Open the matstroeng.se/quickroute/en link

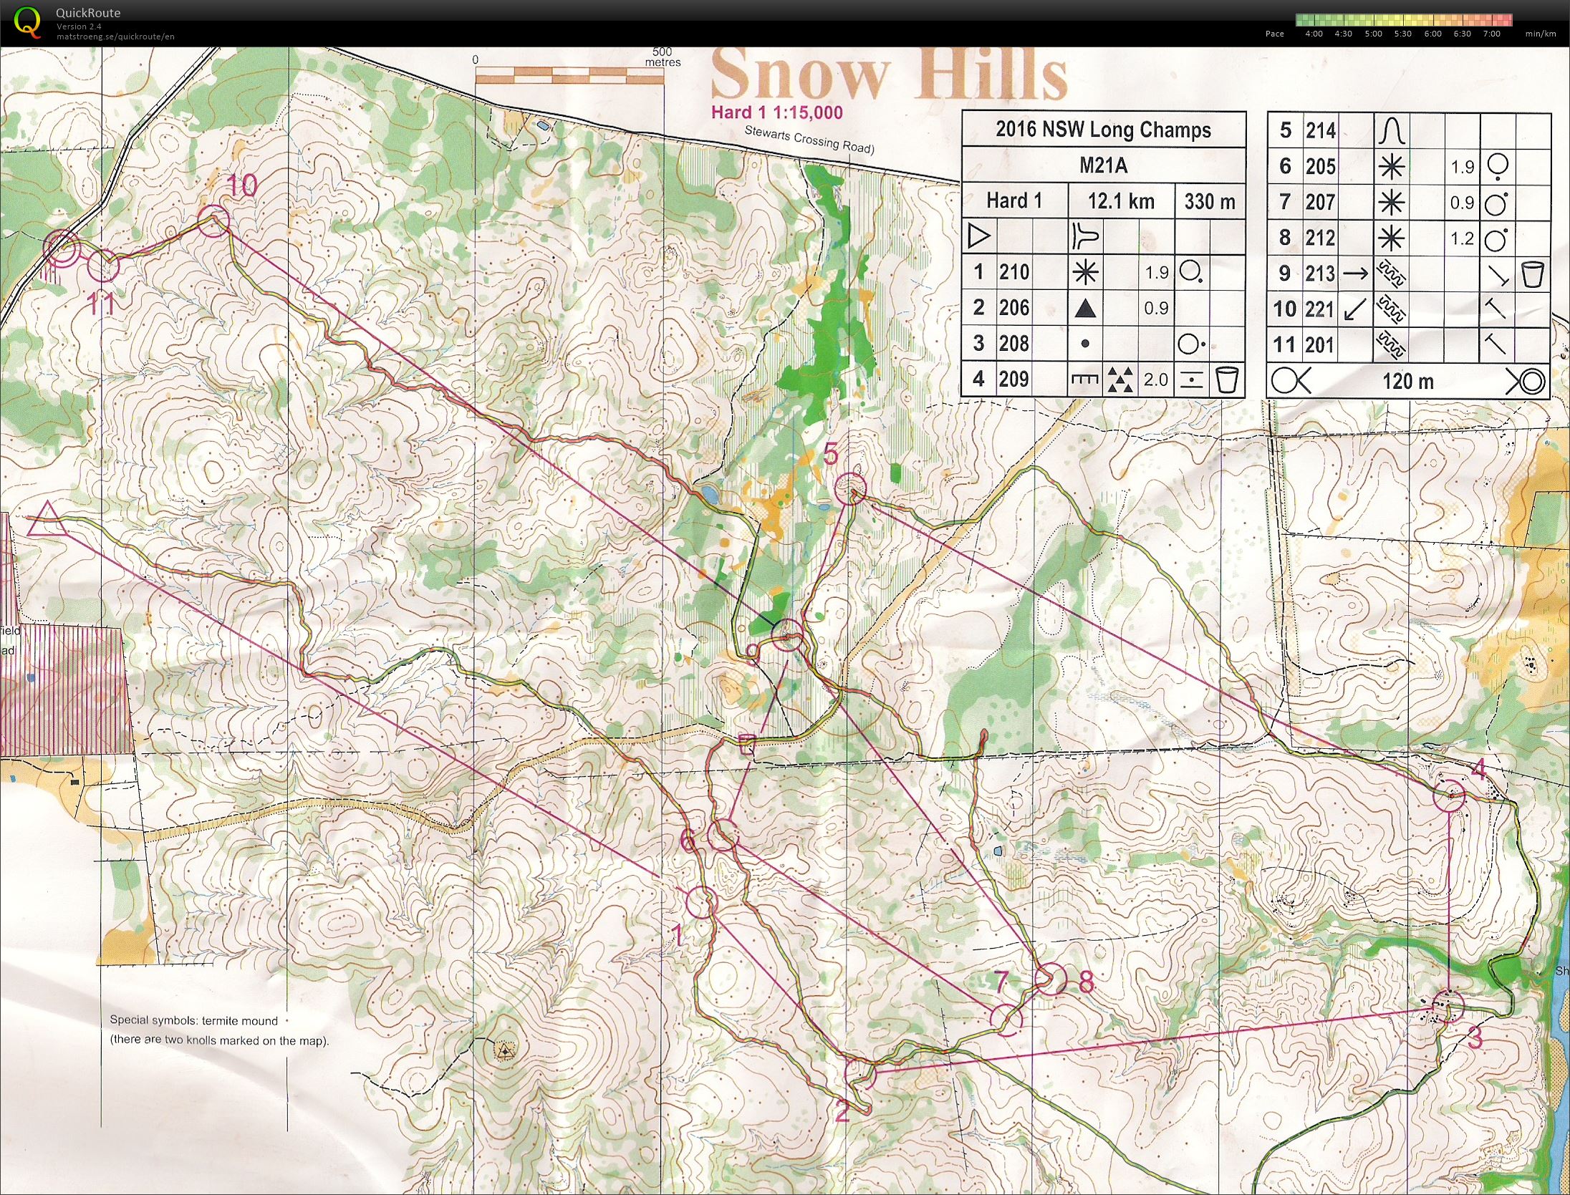click(x=115, y=37)
